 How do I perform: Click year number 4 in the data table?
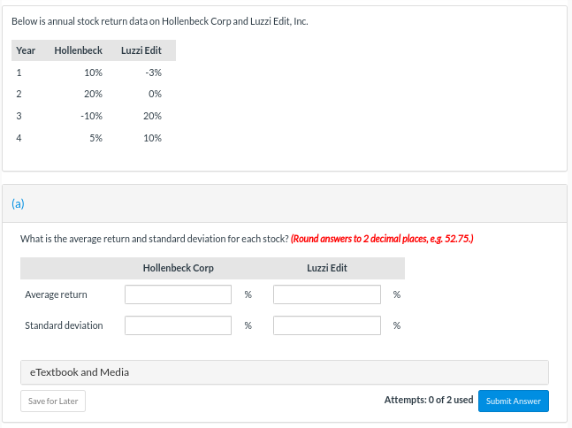(19, 138)
